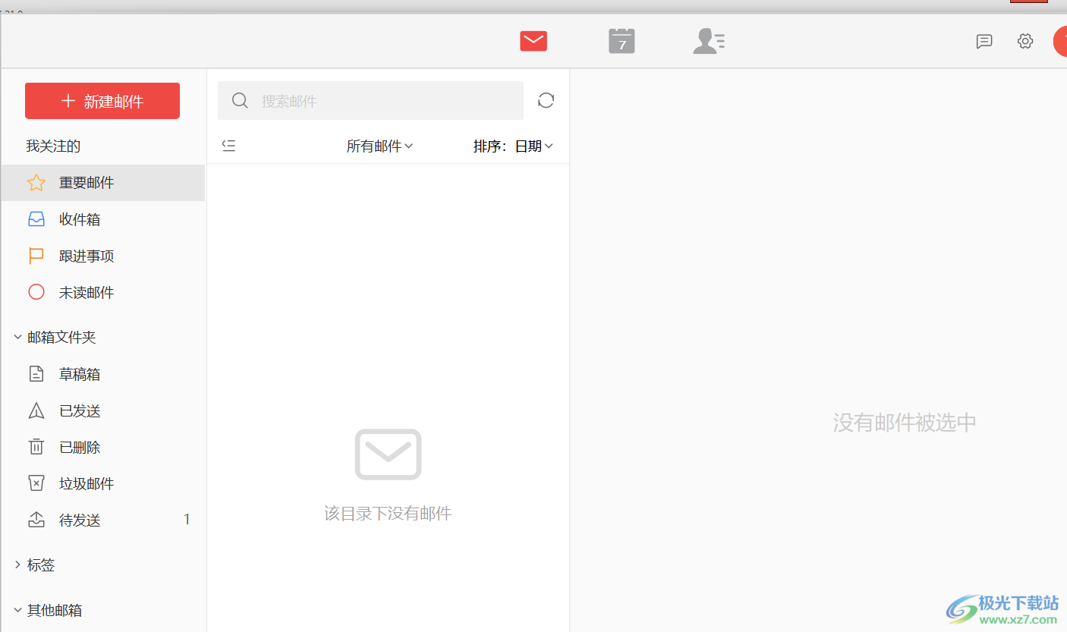Focus the 搜索邮件 search field
The image size is (1067, 632).
tap(370, 100)
